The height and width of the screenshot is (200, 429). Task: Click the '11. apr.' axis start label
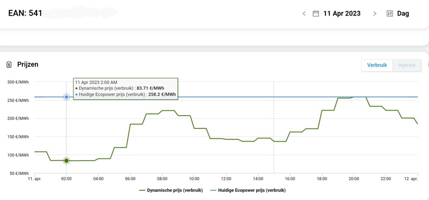[x=34, y=179]
